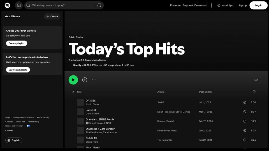Click the Date added column header
This screenshot has height=151, width=269.
tap(205, 92)
